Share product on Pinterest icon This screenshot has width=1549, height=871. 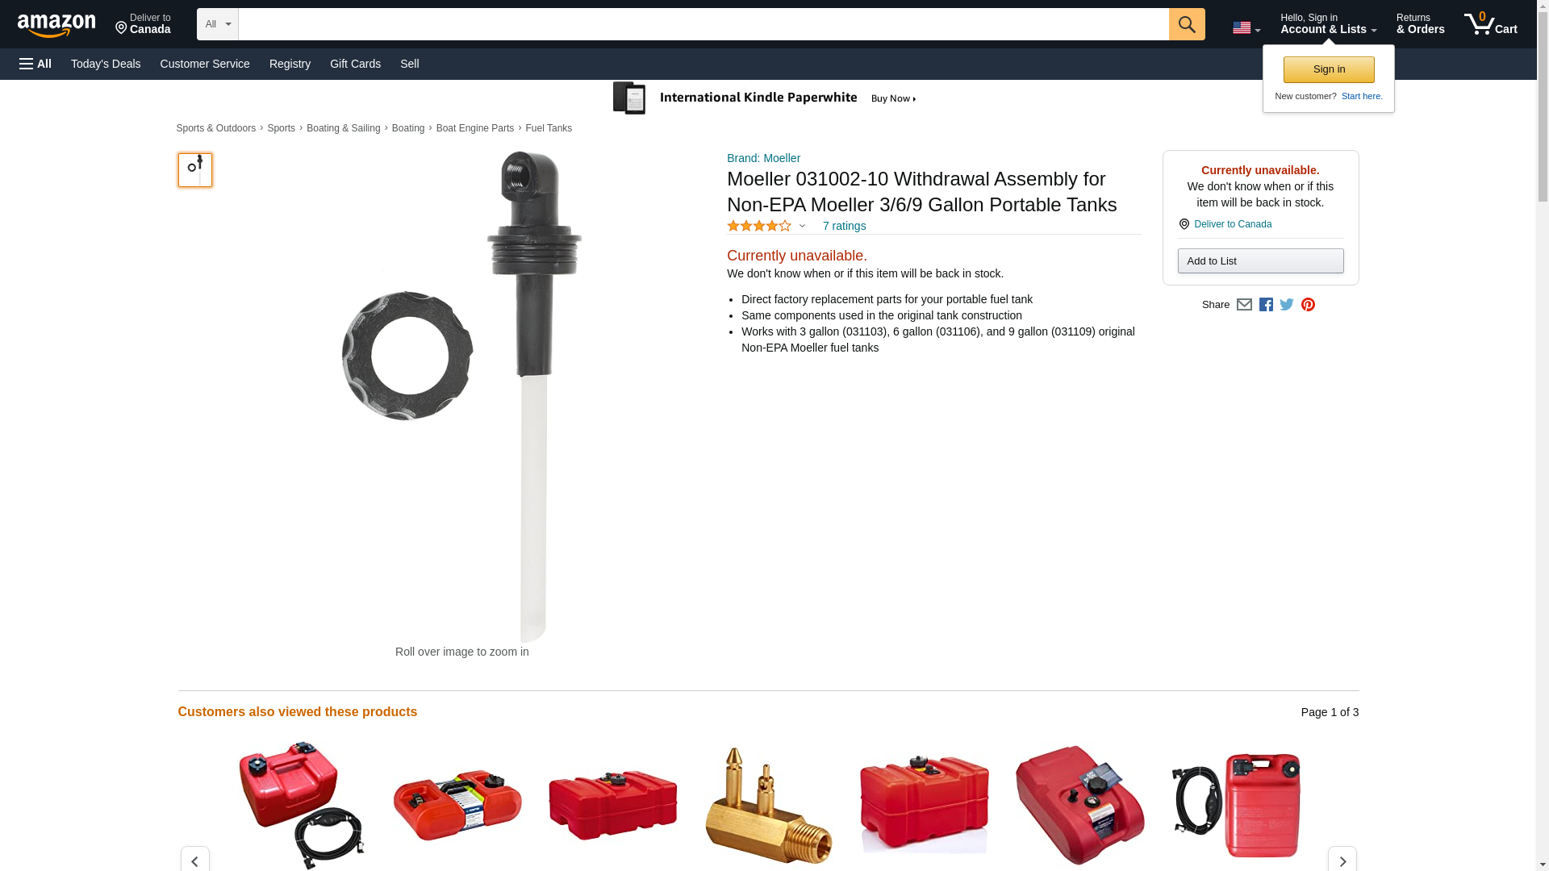point(1308,305)
